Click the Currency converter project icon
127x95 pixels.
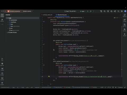[8, 11]
